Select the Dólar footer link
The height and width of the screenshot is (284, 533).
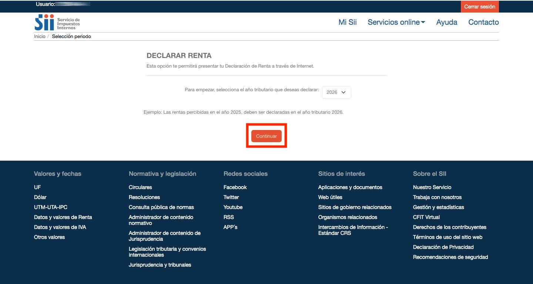click(x=40, y=197)
